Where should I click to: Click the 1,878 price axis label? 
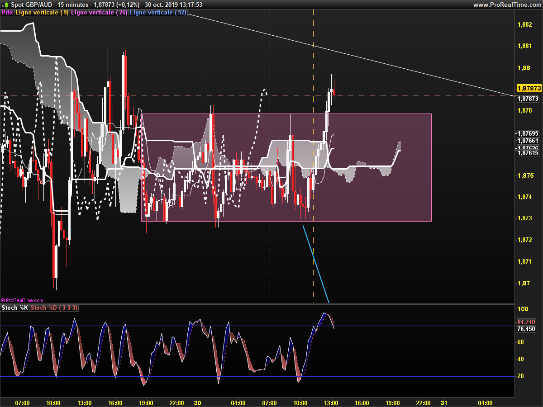click(x=525, y=110)
